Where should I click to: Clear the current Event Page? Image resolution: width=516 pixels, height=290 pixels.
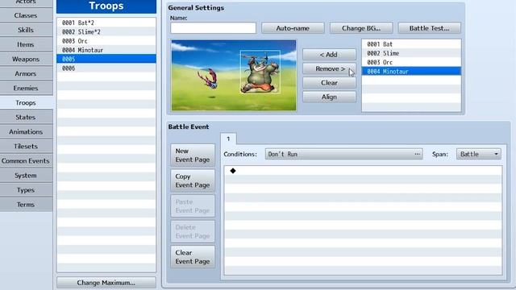[193, 257]
